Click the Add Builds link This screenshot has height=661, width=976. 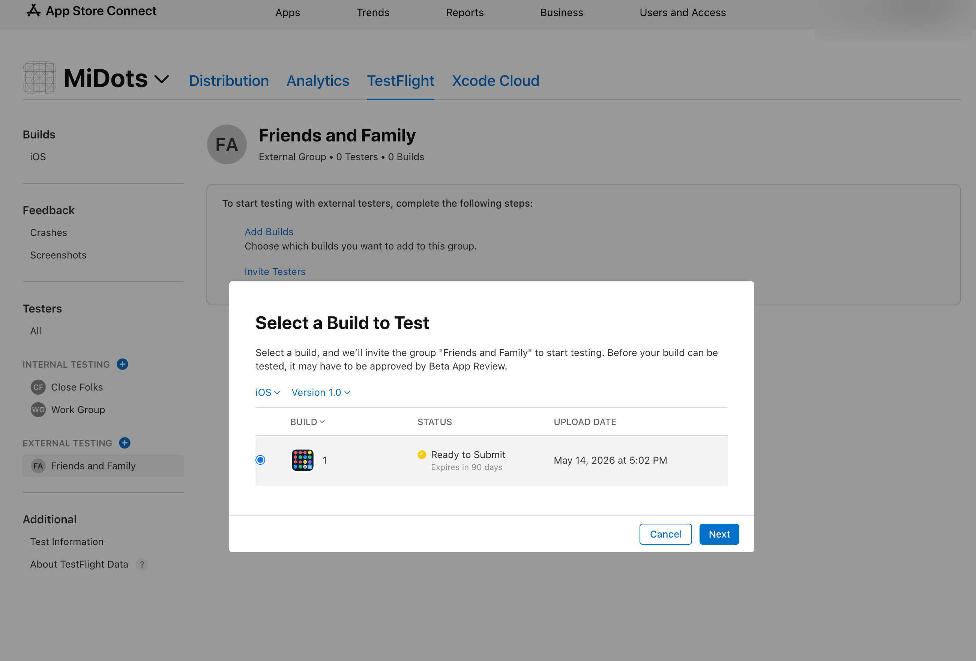click(x=269, y=232)
